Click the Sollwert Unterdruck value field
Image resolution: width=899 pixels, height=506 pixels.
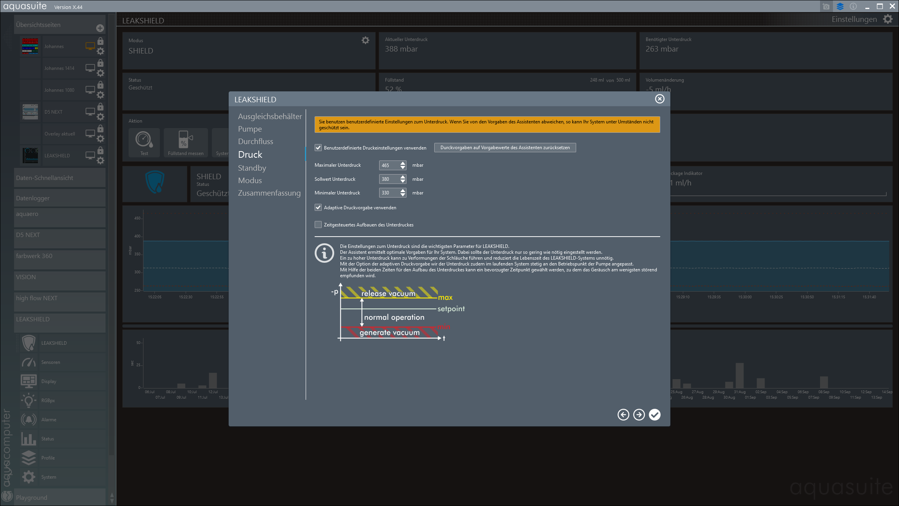point(389,179)
